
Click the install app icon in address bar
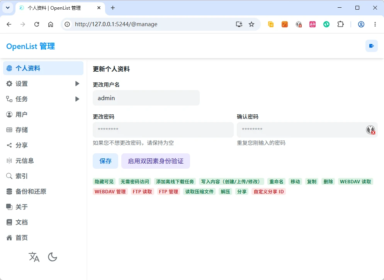239,24
